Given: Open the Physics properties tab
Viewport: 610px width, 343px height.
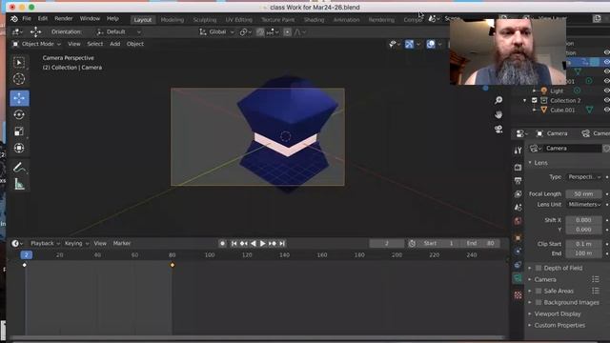Looking at the screenshot, I should [x=518, y=252].
